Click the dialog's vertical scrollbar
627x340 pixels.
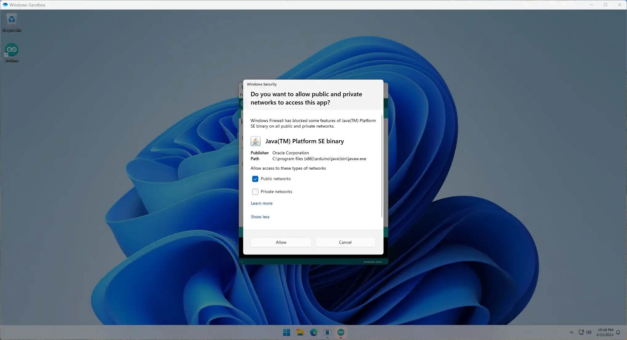point(382,166)
